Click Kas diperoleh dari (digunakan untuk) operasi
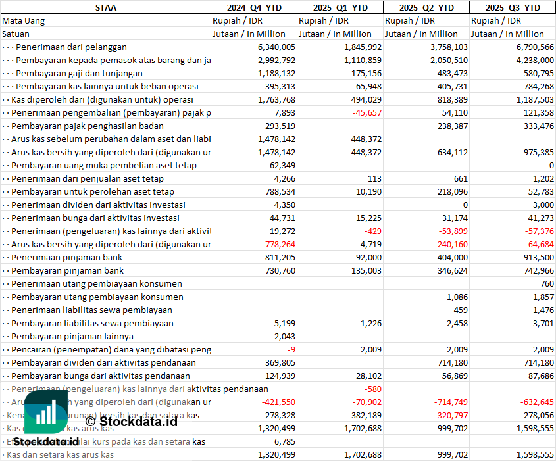Screen dimensions: 556x461 pos(102,99)
